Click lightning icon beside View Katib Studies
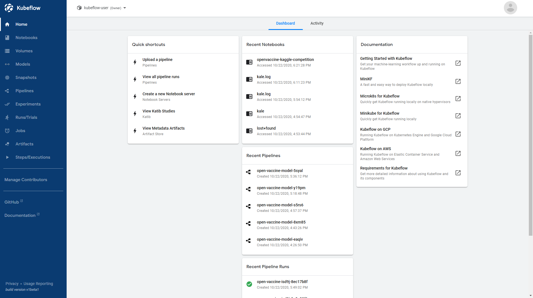 click(x=135, y=114)
